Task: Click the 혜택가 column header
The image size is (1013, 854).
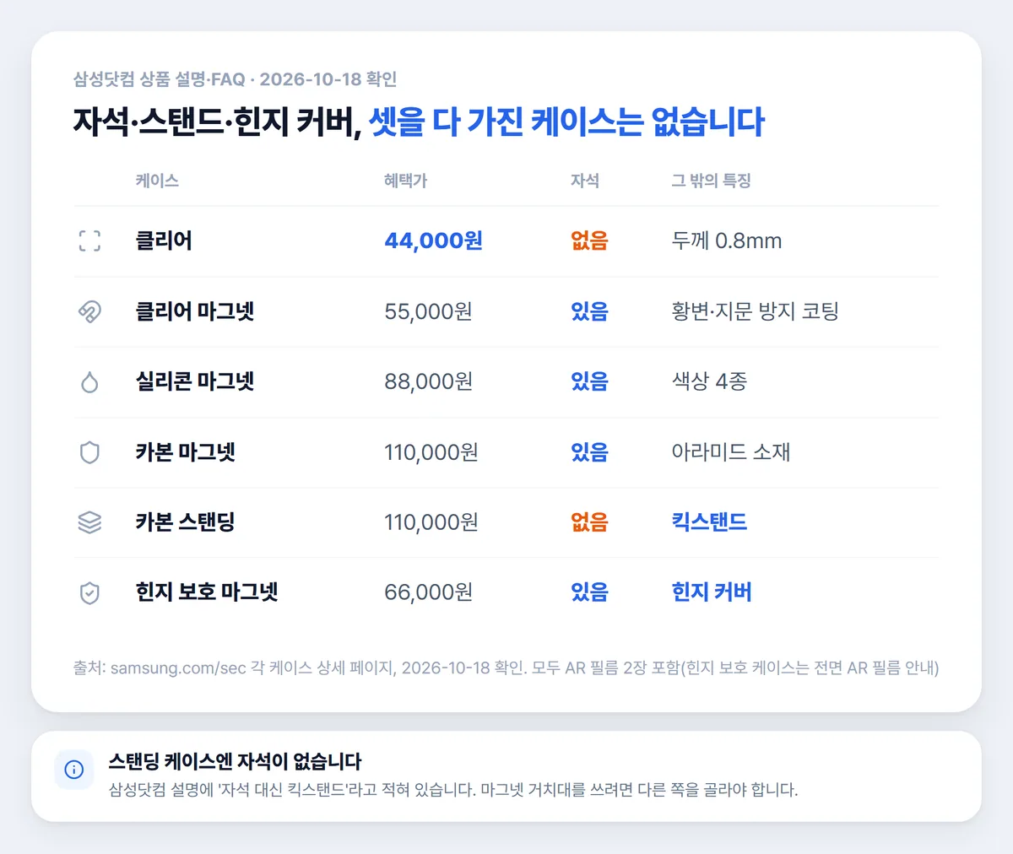Action: (x=406, y=181)
